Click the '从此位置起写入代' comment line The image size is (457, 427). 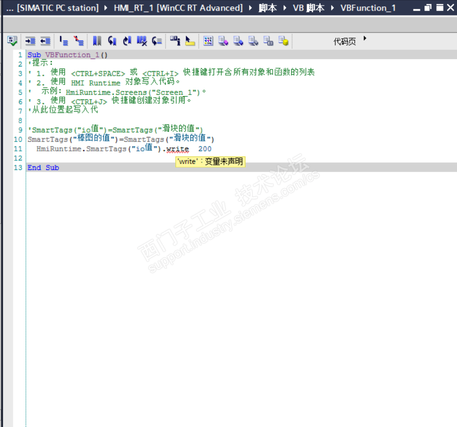(63, 110)
